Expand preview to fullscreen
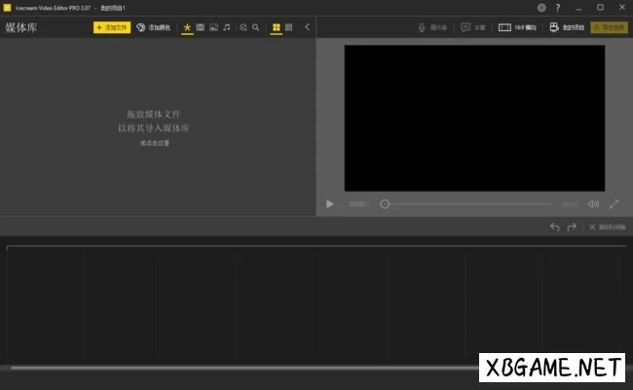This screenshot has height=390, width=633. (614, 204)
